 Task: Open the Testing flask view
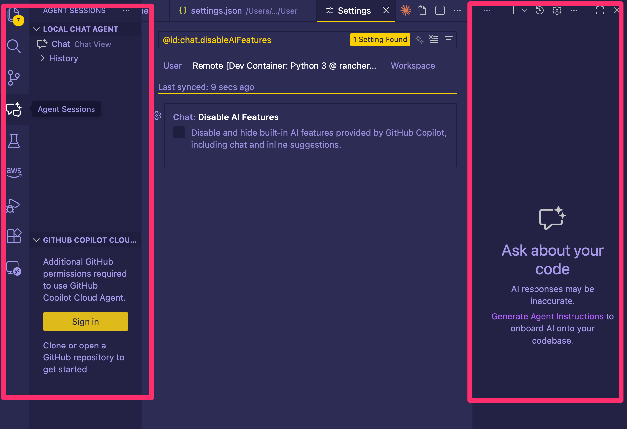(x=14, y=141)
